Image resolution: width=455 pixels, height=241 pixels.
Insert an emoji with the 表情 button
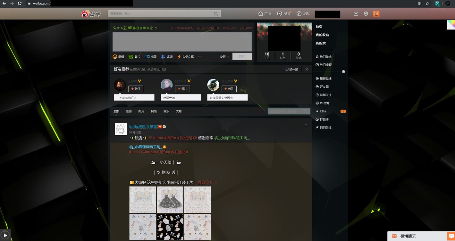pos(118,57)
